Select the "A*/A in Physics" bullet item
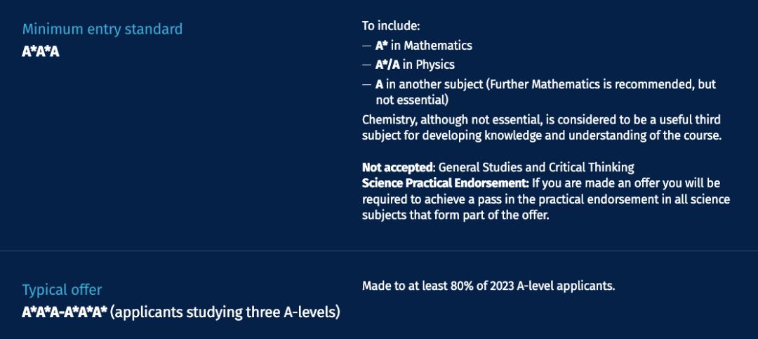This screenshot has height=339, width=758. pyautogui.click(x=415, y=65)
